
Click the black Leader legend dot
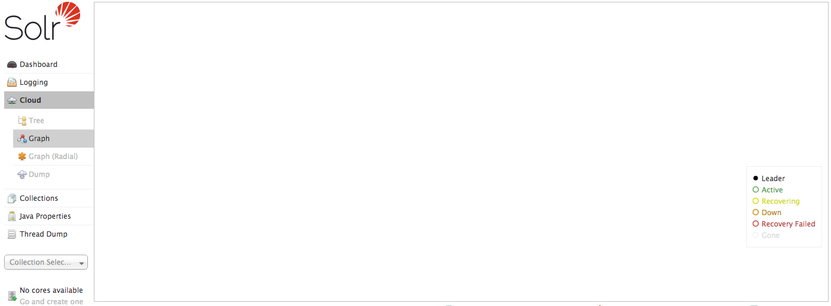point(756,178)
